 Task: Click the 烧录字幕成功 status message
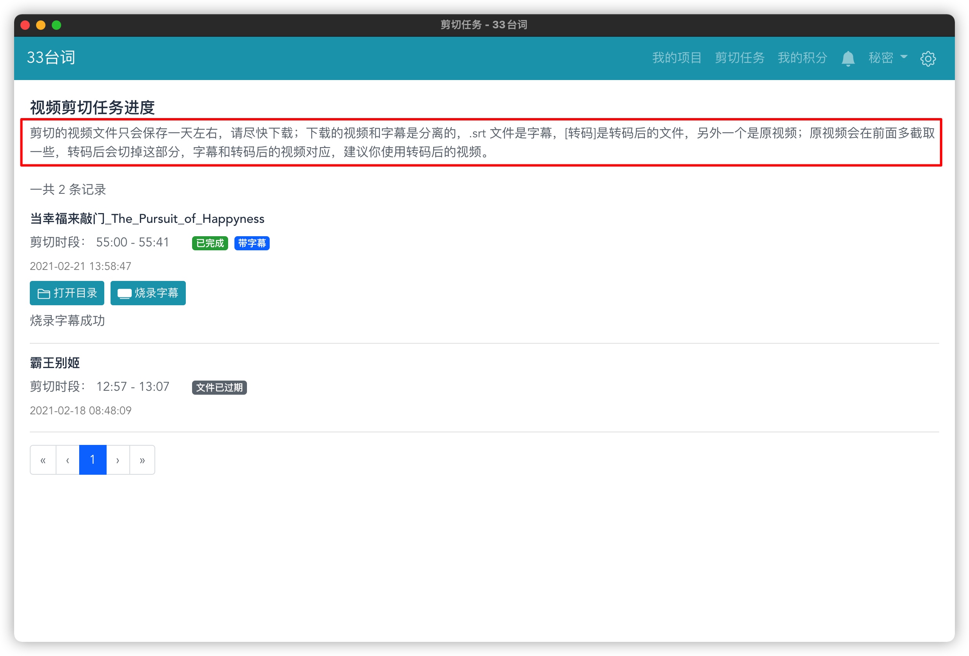coord(67,321)
